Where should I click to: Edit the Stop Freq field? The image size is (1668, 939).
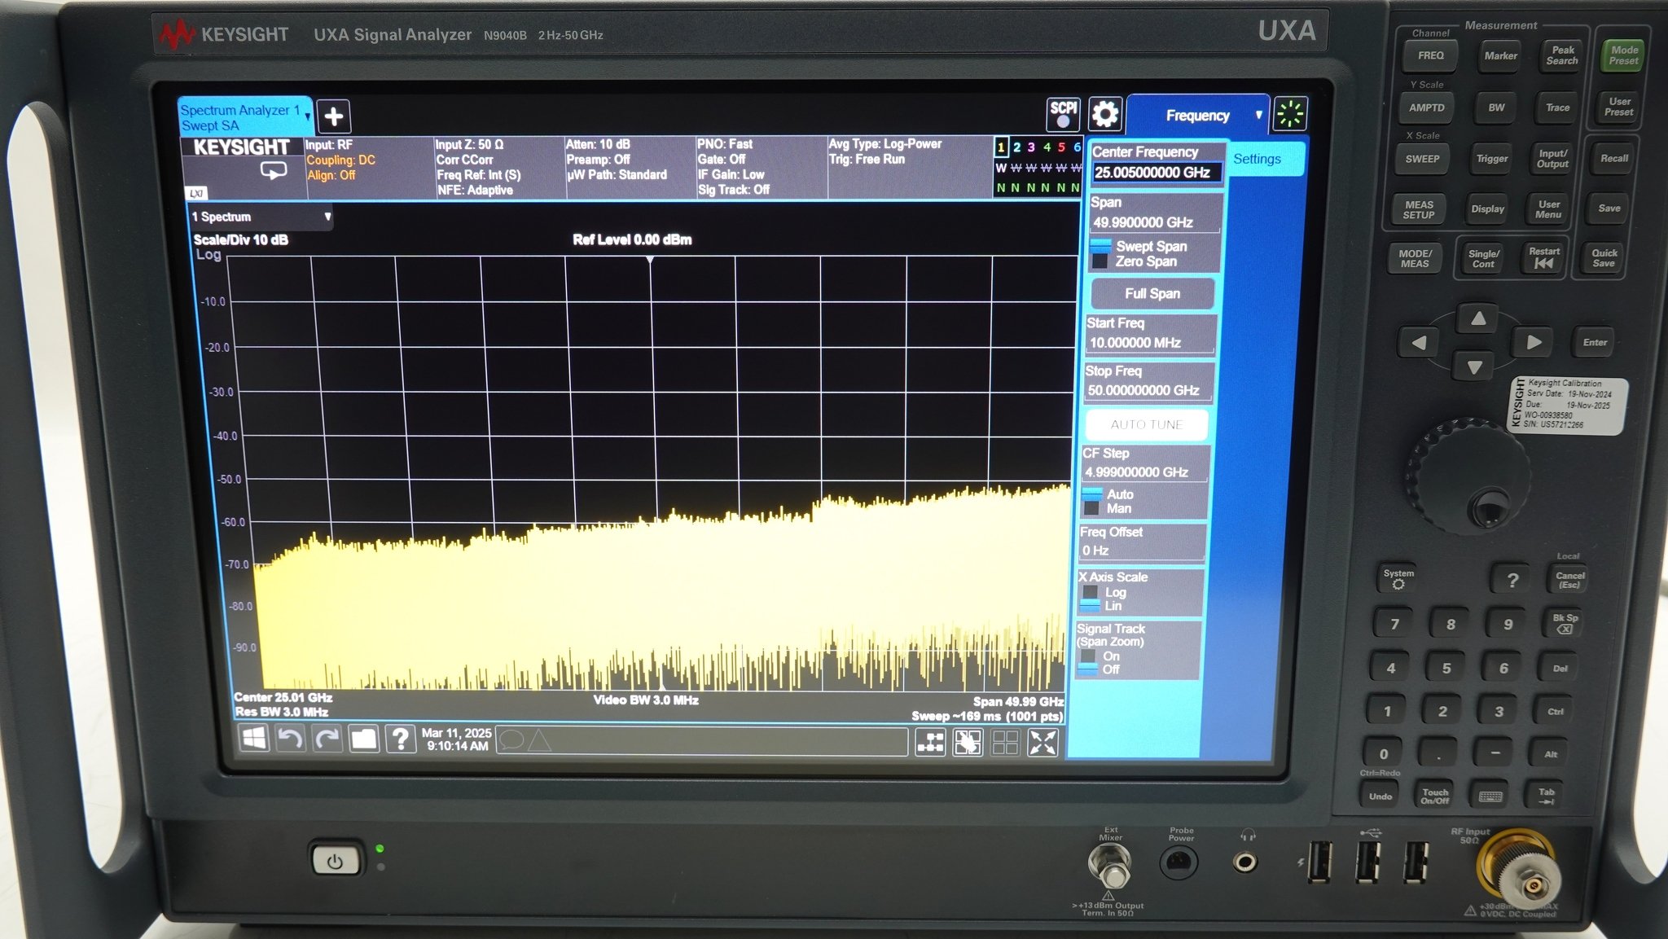tap(1149, 390)
